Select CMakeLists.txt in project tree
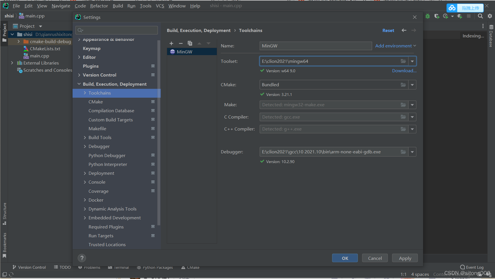The image size is (495, 279). click(x=45, y=49)
